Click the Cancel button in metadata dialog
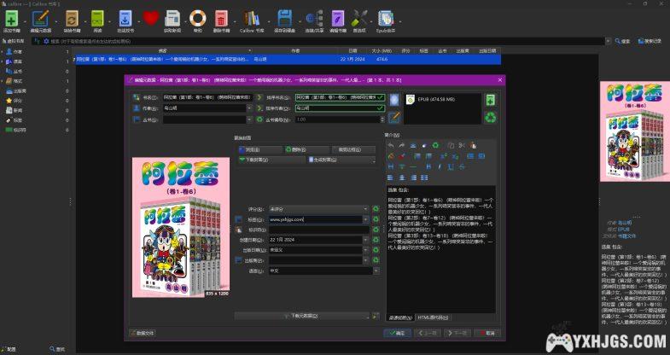 [487, 333]
